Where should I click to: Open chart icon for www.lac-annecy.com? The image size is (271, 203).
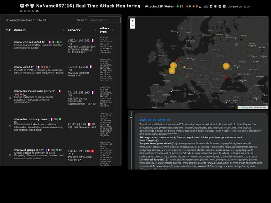click(16, 122)
